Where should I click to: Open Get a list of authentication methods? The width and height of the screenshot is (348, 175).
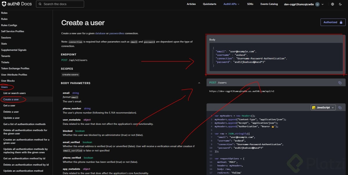tap(24, 124)
